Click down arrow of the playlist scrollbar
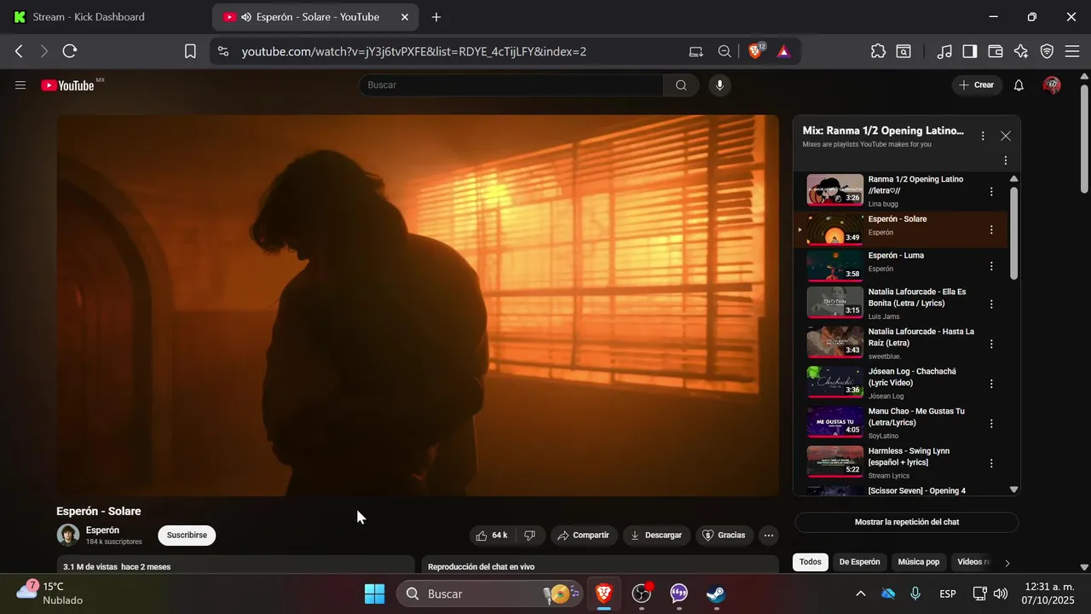The height and width of the screenshot is (614, 1091). [1013, 489]
